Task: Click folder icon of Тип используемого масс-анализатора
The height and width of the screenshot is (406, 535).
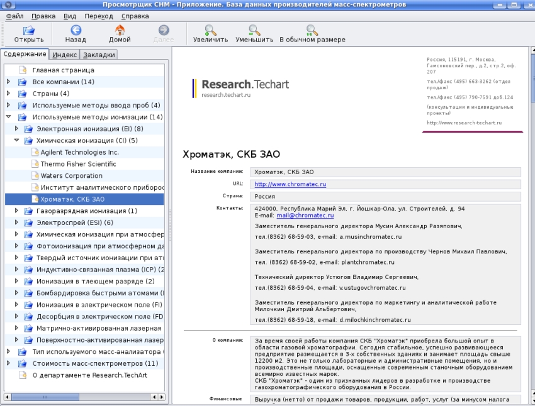Action: coord(23,352)
